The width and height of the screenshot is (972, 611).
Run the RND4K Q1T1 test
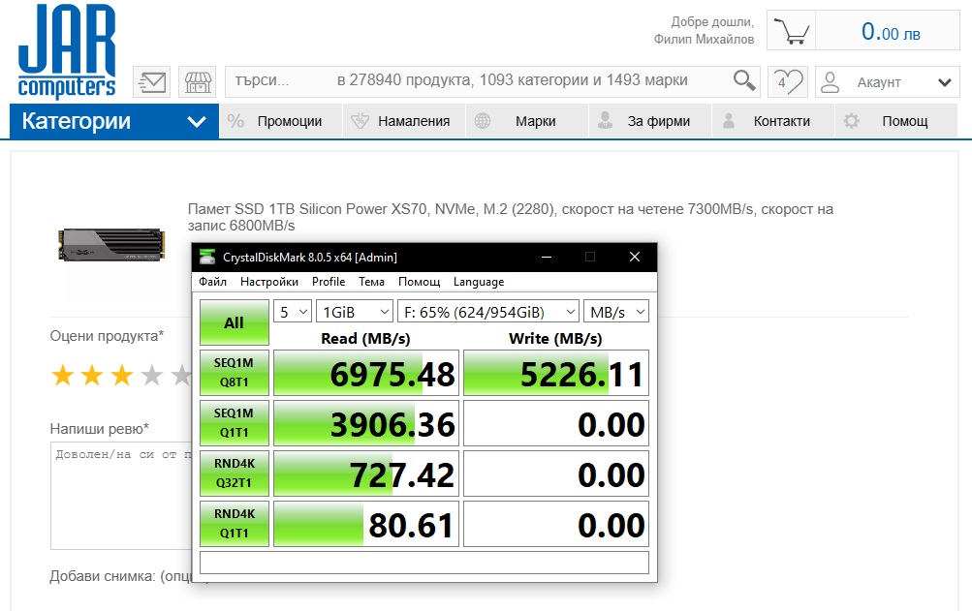[235, 524]
